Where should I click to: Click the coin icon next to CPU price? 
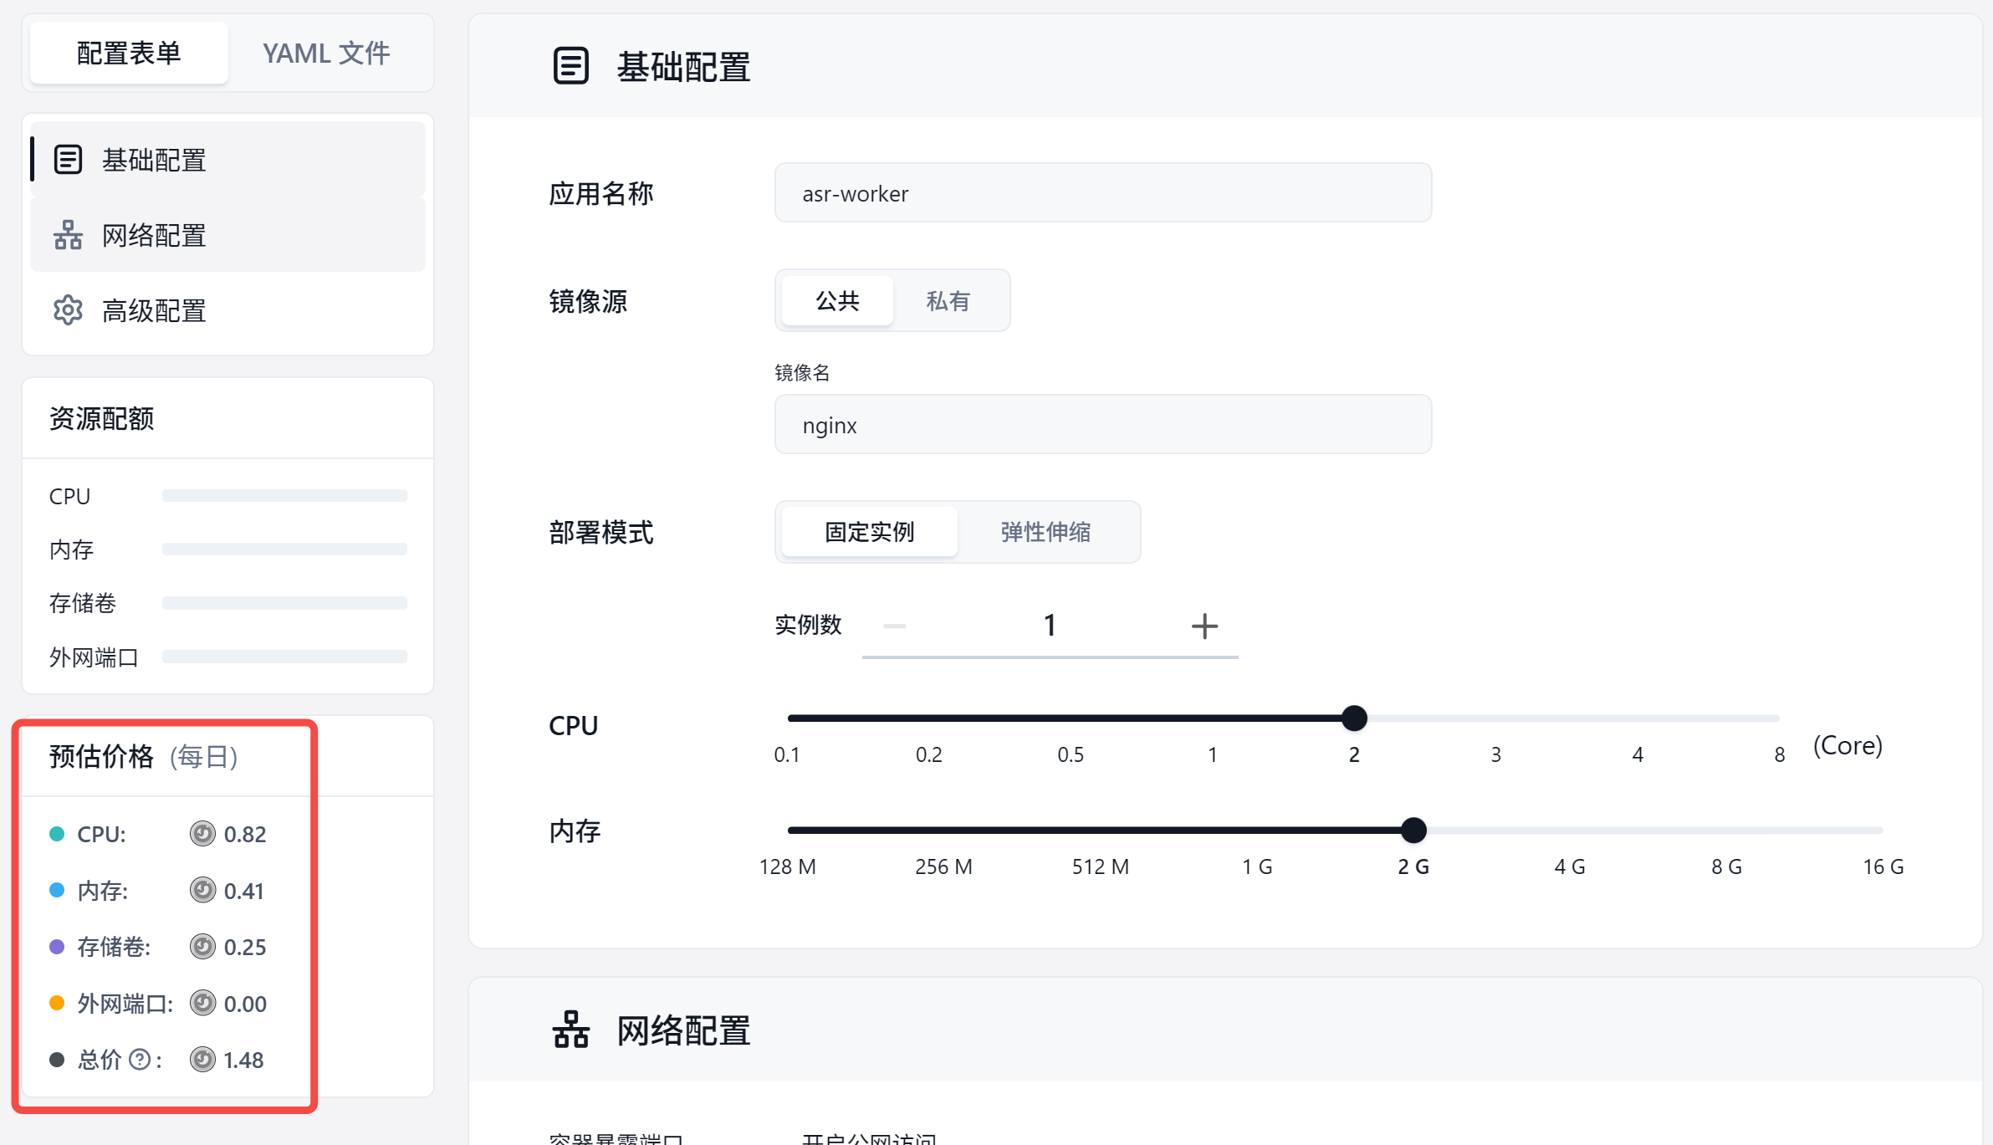click(202, 834)
